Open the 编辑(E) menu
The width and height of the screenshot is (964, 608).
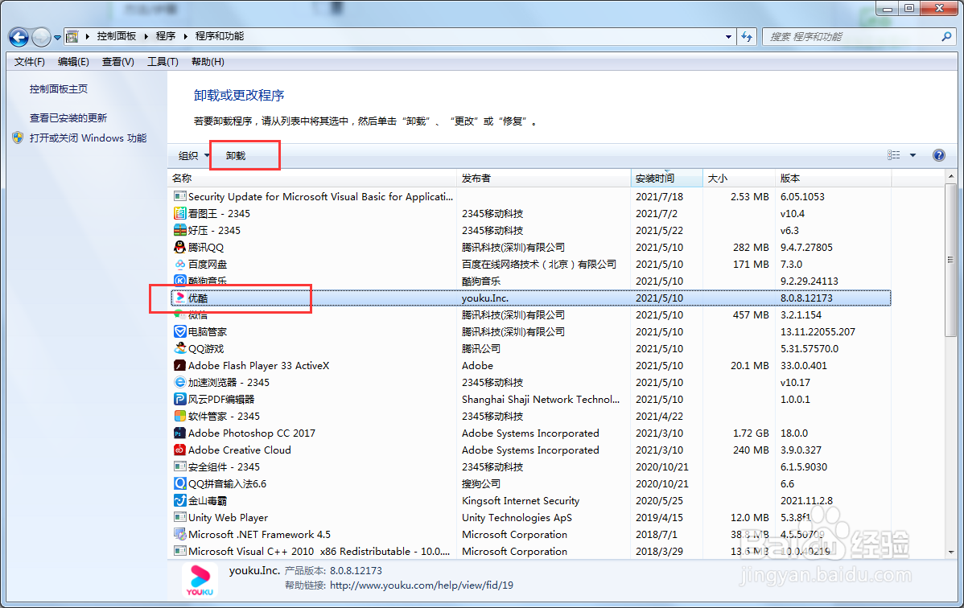pos(73,61)
